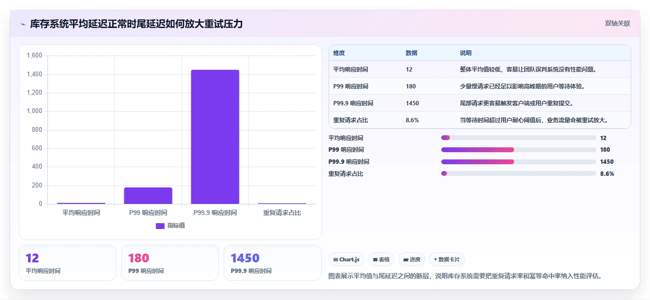Image resolution: width=650 pixels, height=300 pixels.
Task: Click the 双轴关联 badge
Action: (x=617, y=23)
